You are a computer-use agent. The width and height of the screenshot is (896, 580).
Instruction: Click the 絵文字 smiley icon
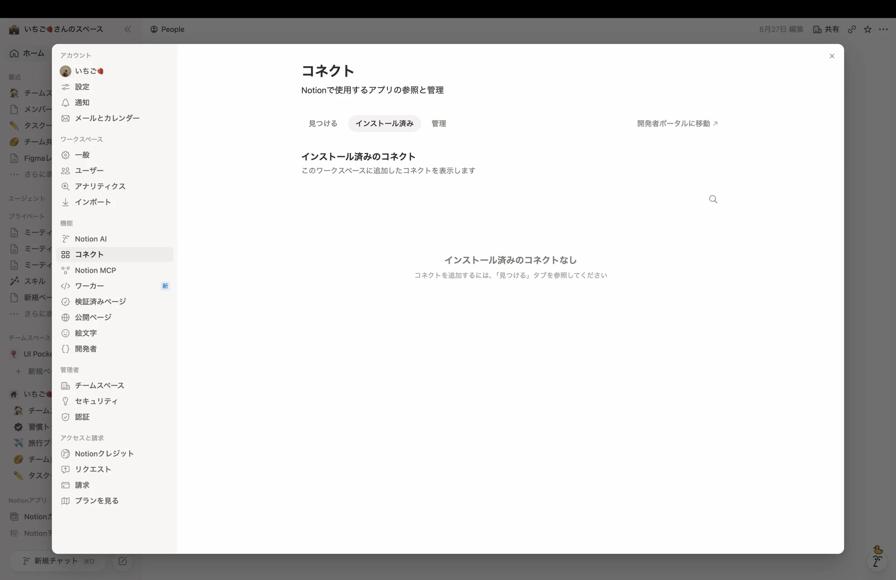(x=66, y=333)
